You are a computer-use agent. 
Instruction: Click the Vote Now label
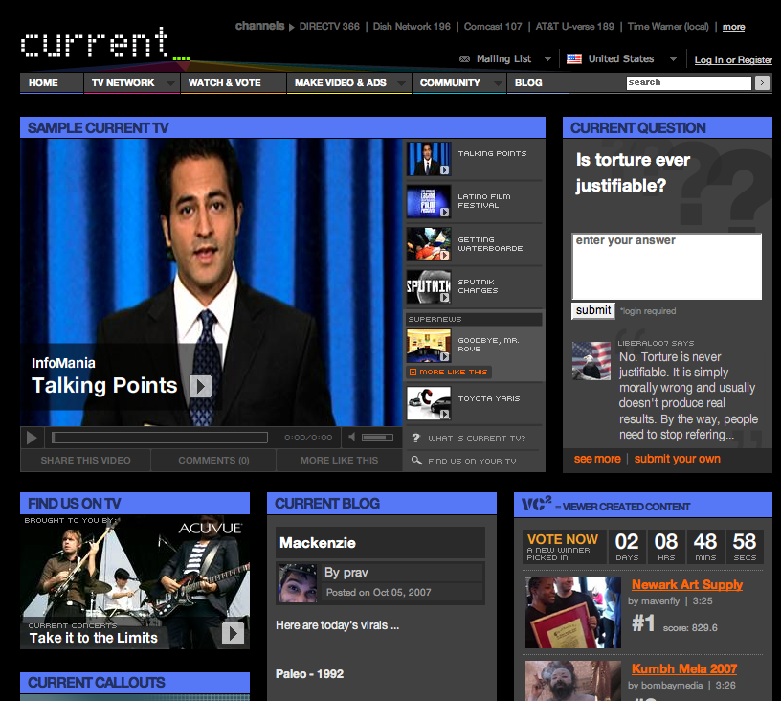[563, 539]
